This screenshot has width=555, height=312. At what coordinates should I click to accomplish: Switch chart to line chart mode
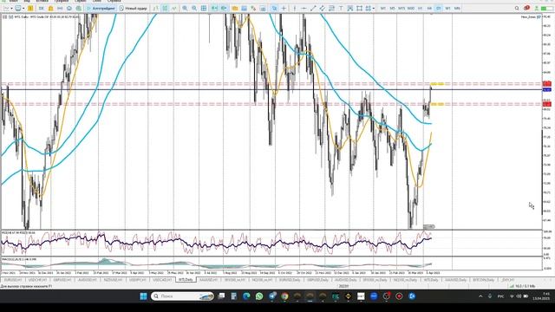point(173,8)
